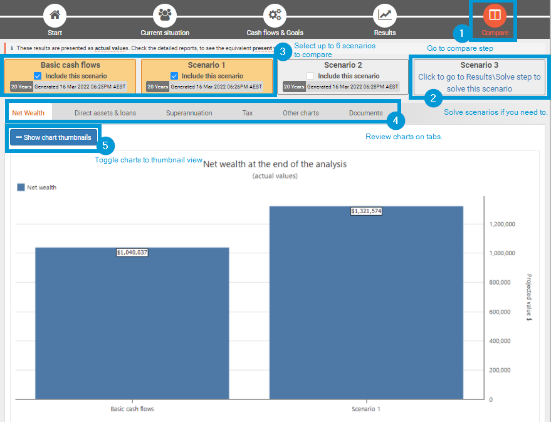551x422 pixels.
Task: Click the Start home icon
Action: coord(55,14)
